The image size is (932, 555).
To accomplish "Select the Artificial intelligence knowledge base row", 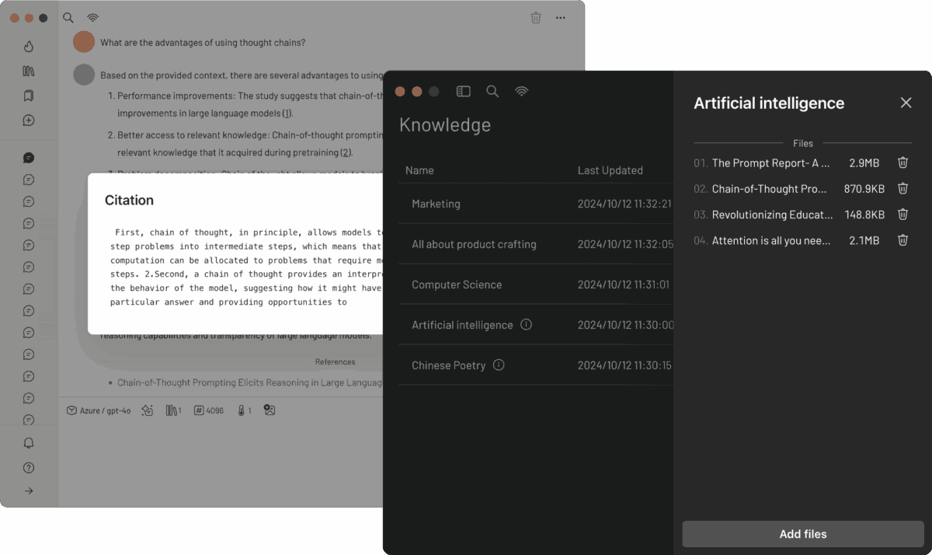I will coord(536,325).
